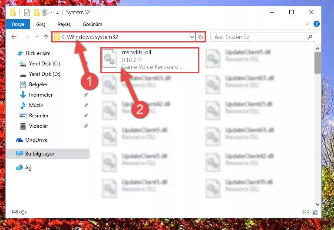This screenshot has height=230, width=334.
Task: Go up one folder level
Action: tap(46, 37)
